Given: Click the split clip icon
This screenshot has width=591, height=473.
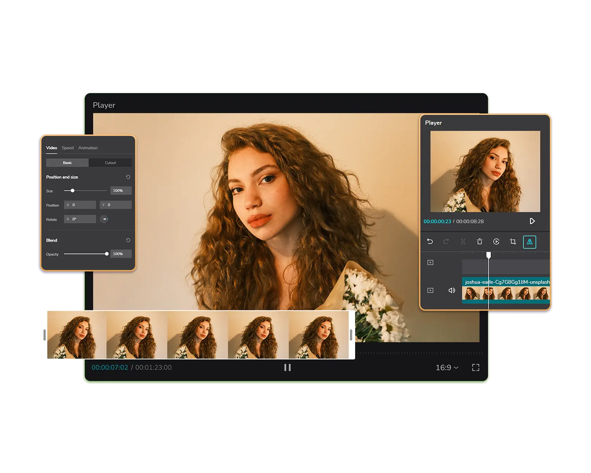Looking at the screenshot, I should tap(463, 241).
